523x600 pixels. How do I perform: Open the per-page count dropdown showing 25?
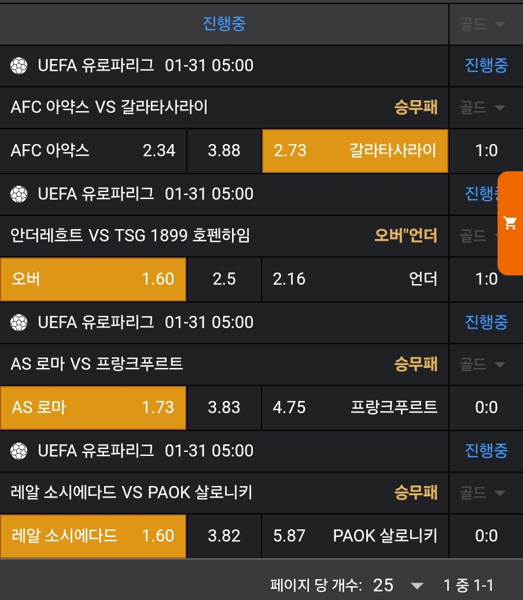click(x=398, y=585)
